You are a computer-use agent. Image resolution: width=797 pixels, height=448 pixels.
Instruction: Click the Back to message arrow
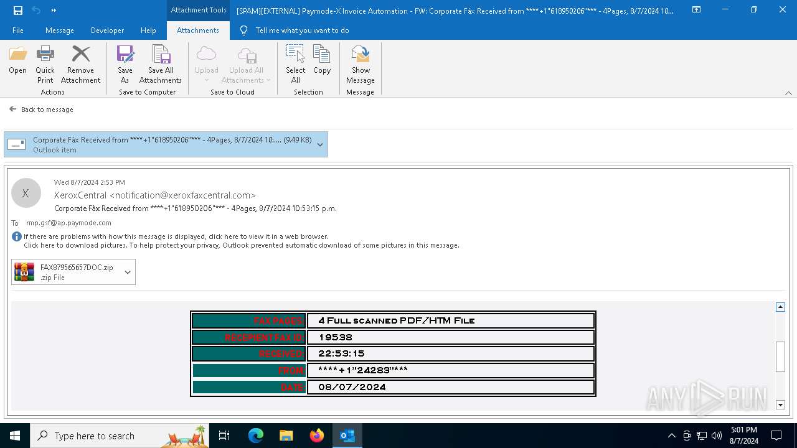click(12, 109)
